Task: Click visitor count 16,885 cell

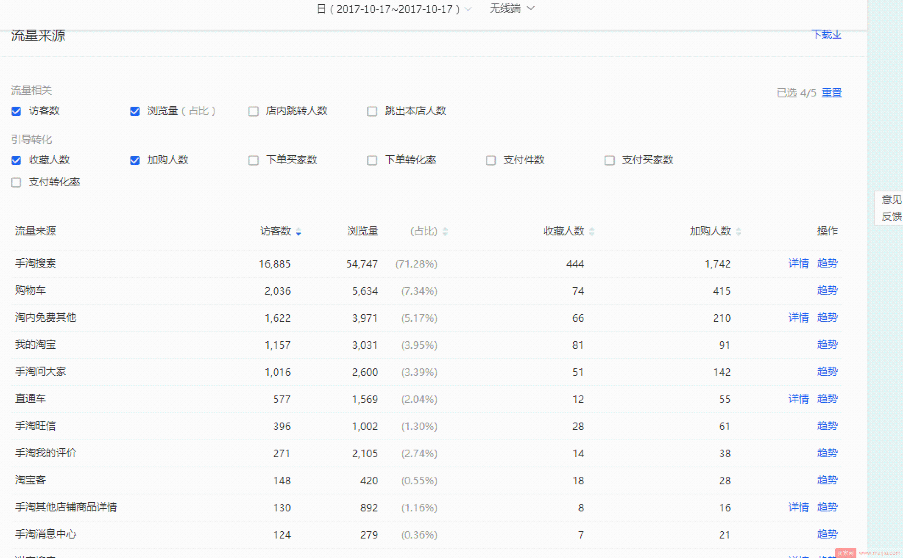Action: [275, 264]
